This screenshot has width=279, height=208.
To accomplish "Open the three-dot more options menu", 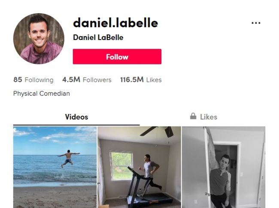I will 256,23.
